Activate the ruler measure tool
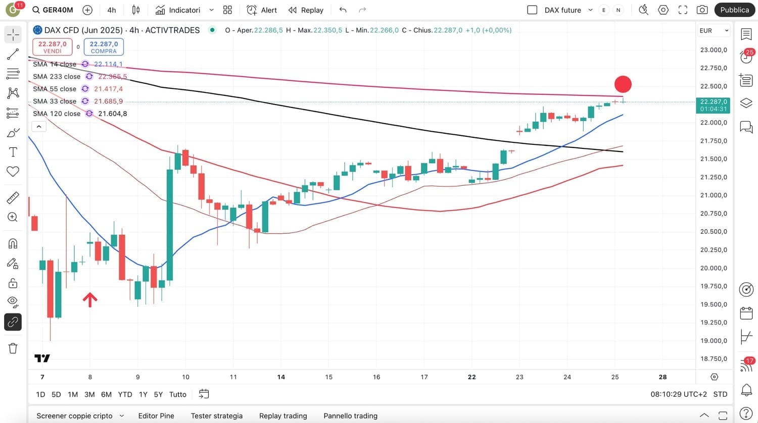The width and height of the screenshot is (758, 423). coord(13,198)
